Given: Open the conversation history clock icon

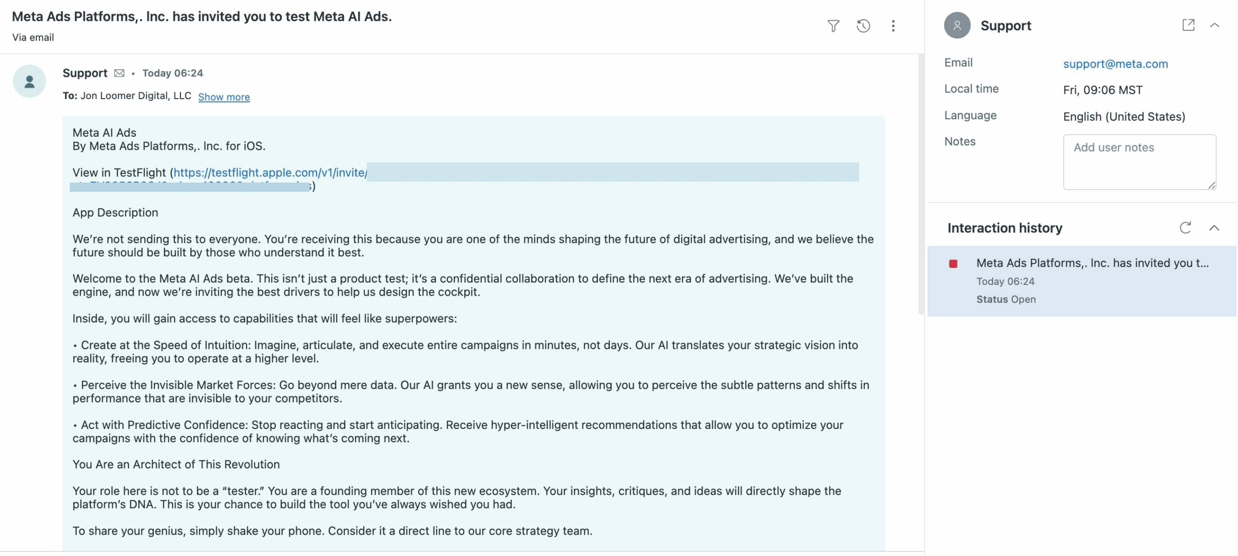Looking at the screenshot, I should [863, 26].
